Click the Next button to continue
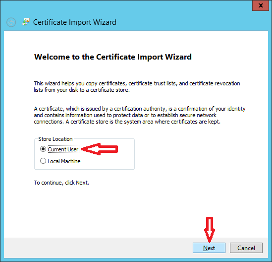Viewport: 272px width, 262px height. (x=209, y=248)
